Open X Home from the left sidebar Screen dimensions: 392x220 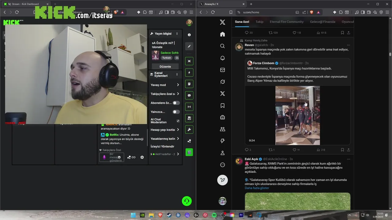pyautogui.click(x=223, y=34)
